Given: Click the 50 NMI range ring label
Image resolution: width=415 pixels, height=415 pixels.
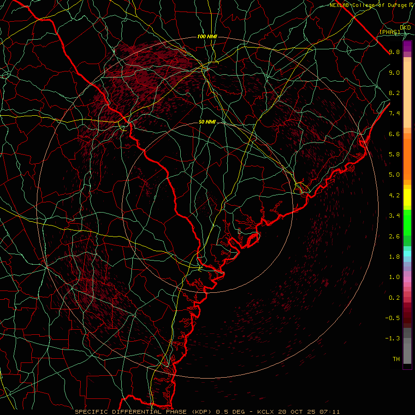Looking at the screenshot, I should (x=207, y=122).
